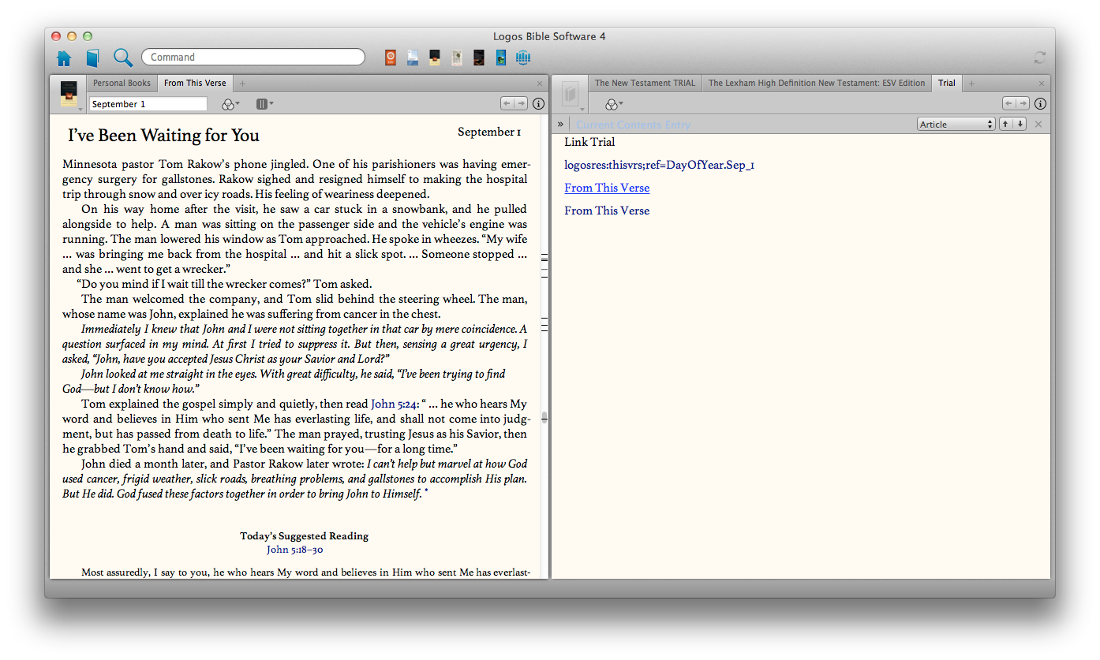1100x660 pixels.
Task: Click the left panel scrollbar thumb
Action: [x=544, y=417]
